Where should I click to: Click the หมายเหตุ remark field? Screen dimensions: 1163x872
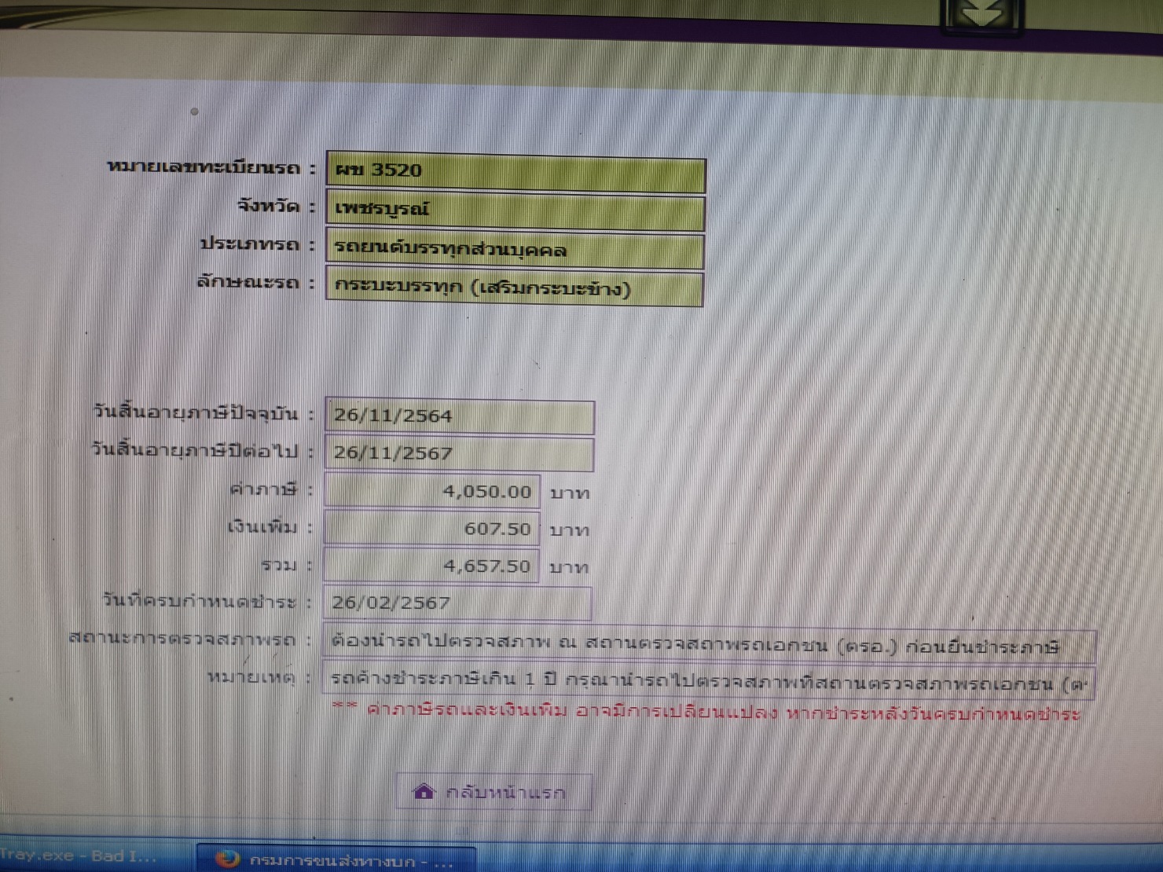pyautogui.click(x=709, y=681)
